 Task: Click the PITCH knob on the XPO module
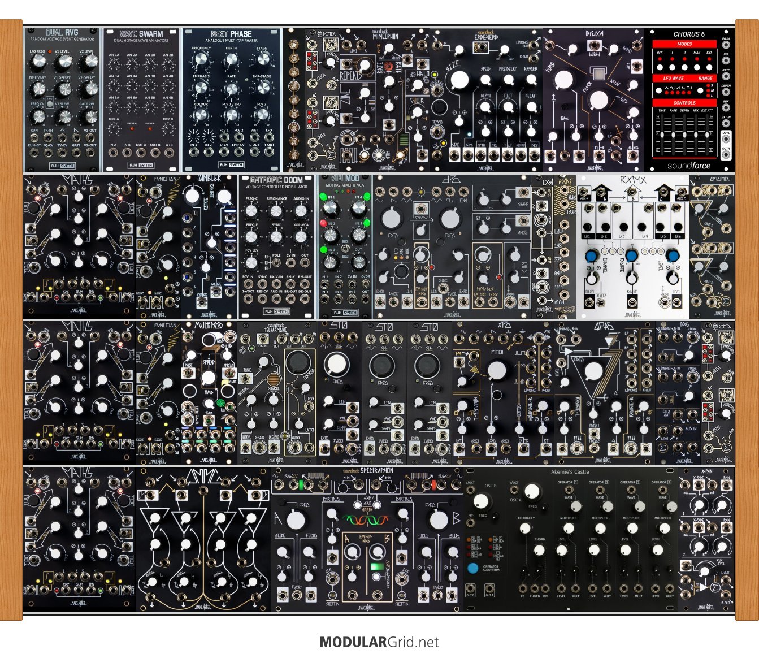point(497,370)
